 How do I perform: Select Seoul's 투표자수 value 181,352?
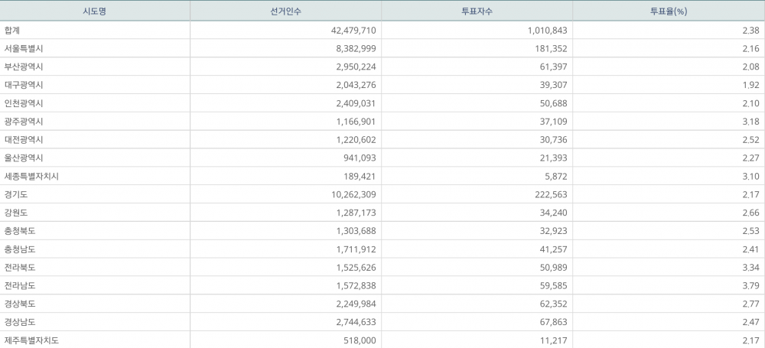pyautogui.click(x=547, y=48)
